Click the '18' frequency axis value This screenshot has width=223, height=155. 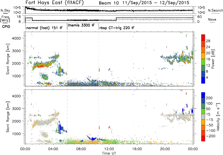19,17
